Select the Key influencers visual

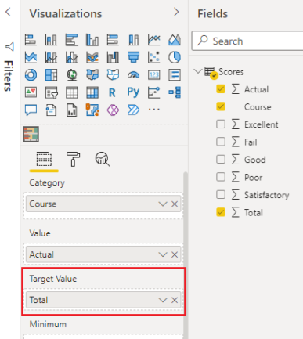click(154, 92)
